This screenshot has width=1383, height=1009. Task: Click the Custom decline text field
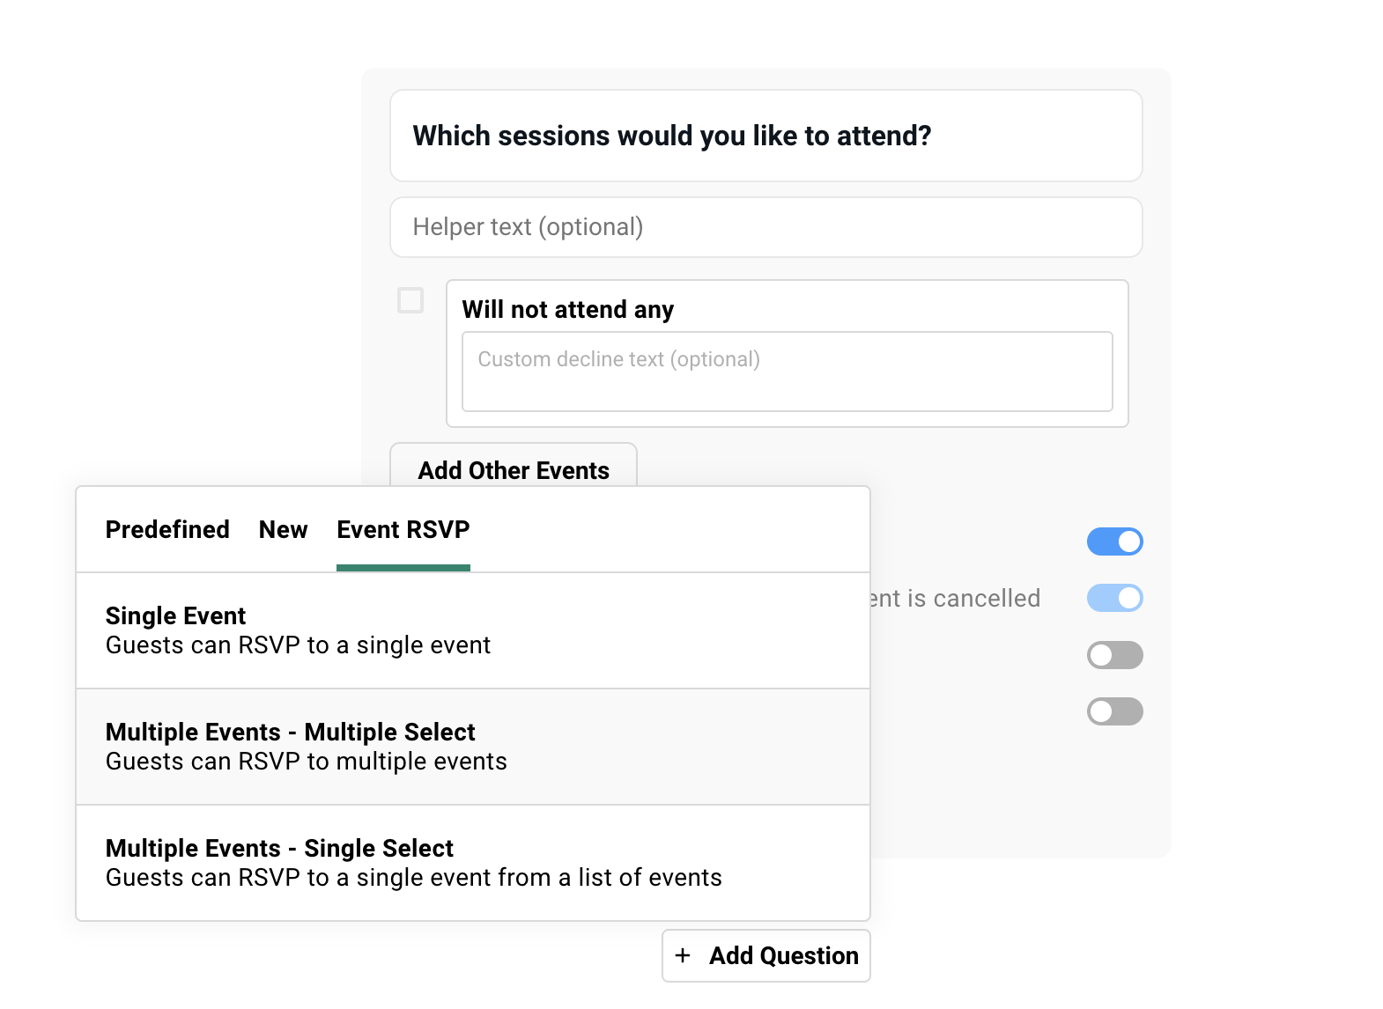(787, 371)
